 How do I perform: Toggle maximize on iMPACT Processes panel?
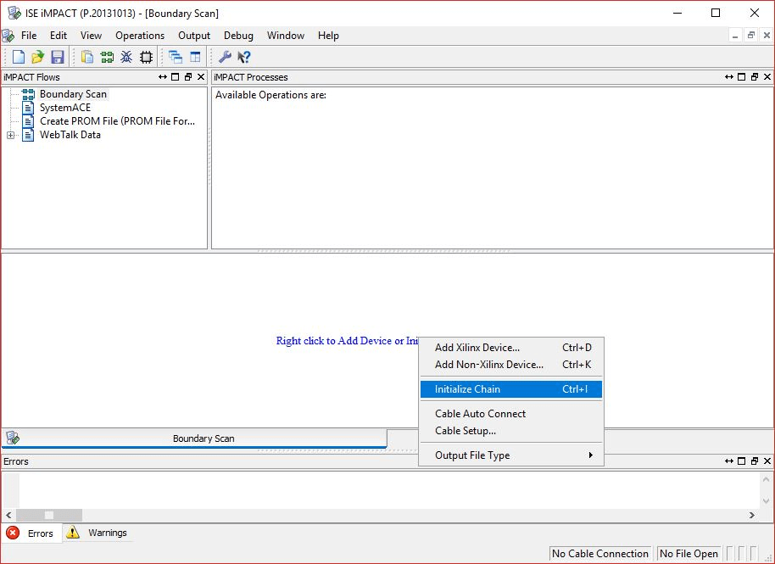pos(741,77)
